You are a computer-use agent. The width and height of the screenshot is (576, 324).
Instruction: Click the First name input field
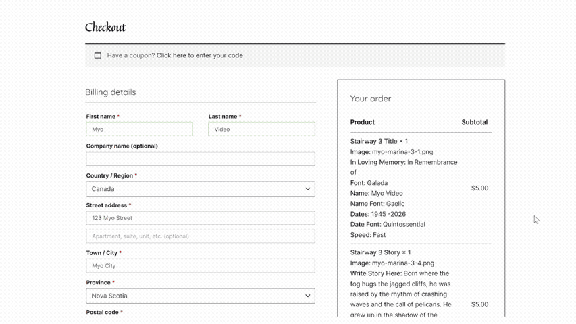[x=139, y=129]
